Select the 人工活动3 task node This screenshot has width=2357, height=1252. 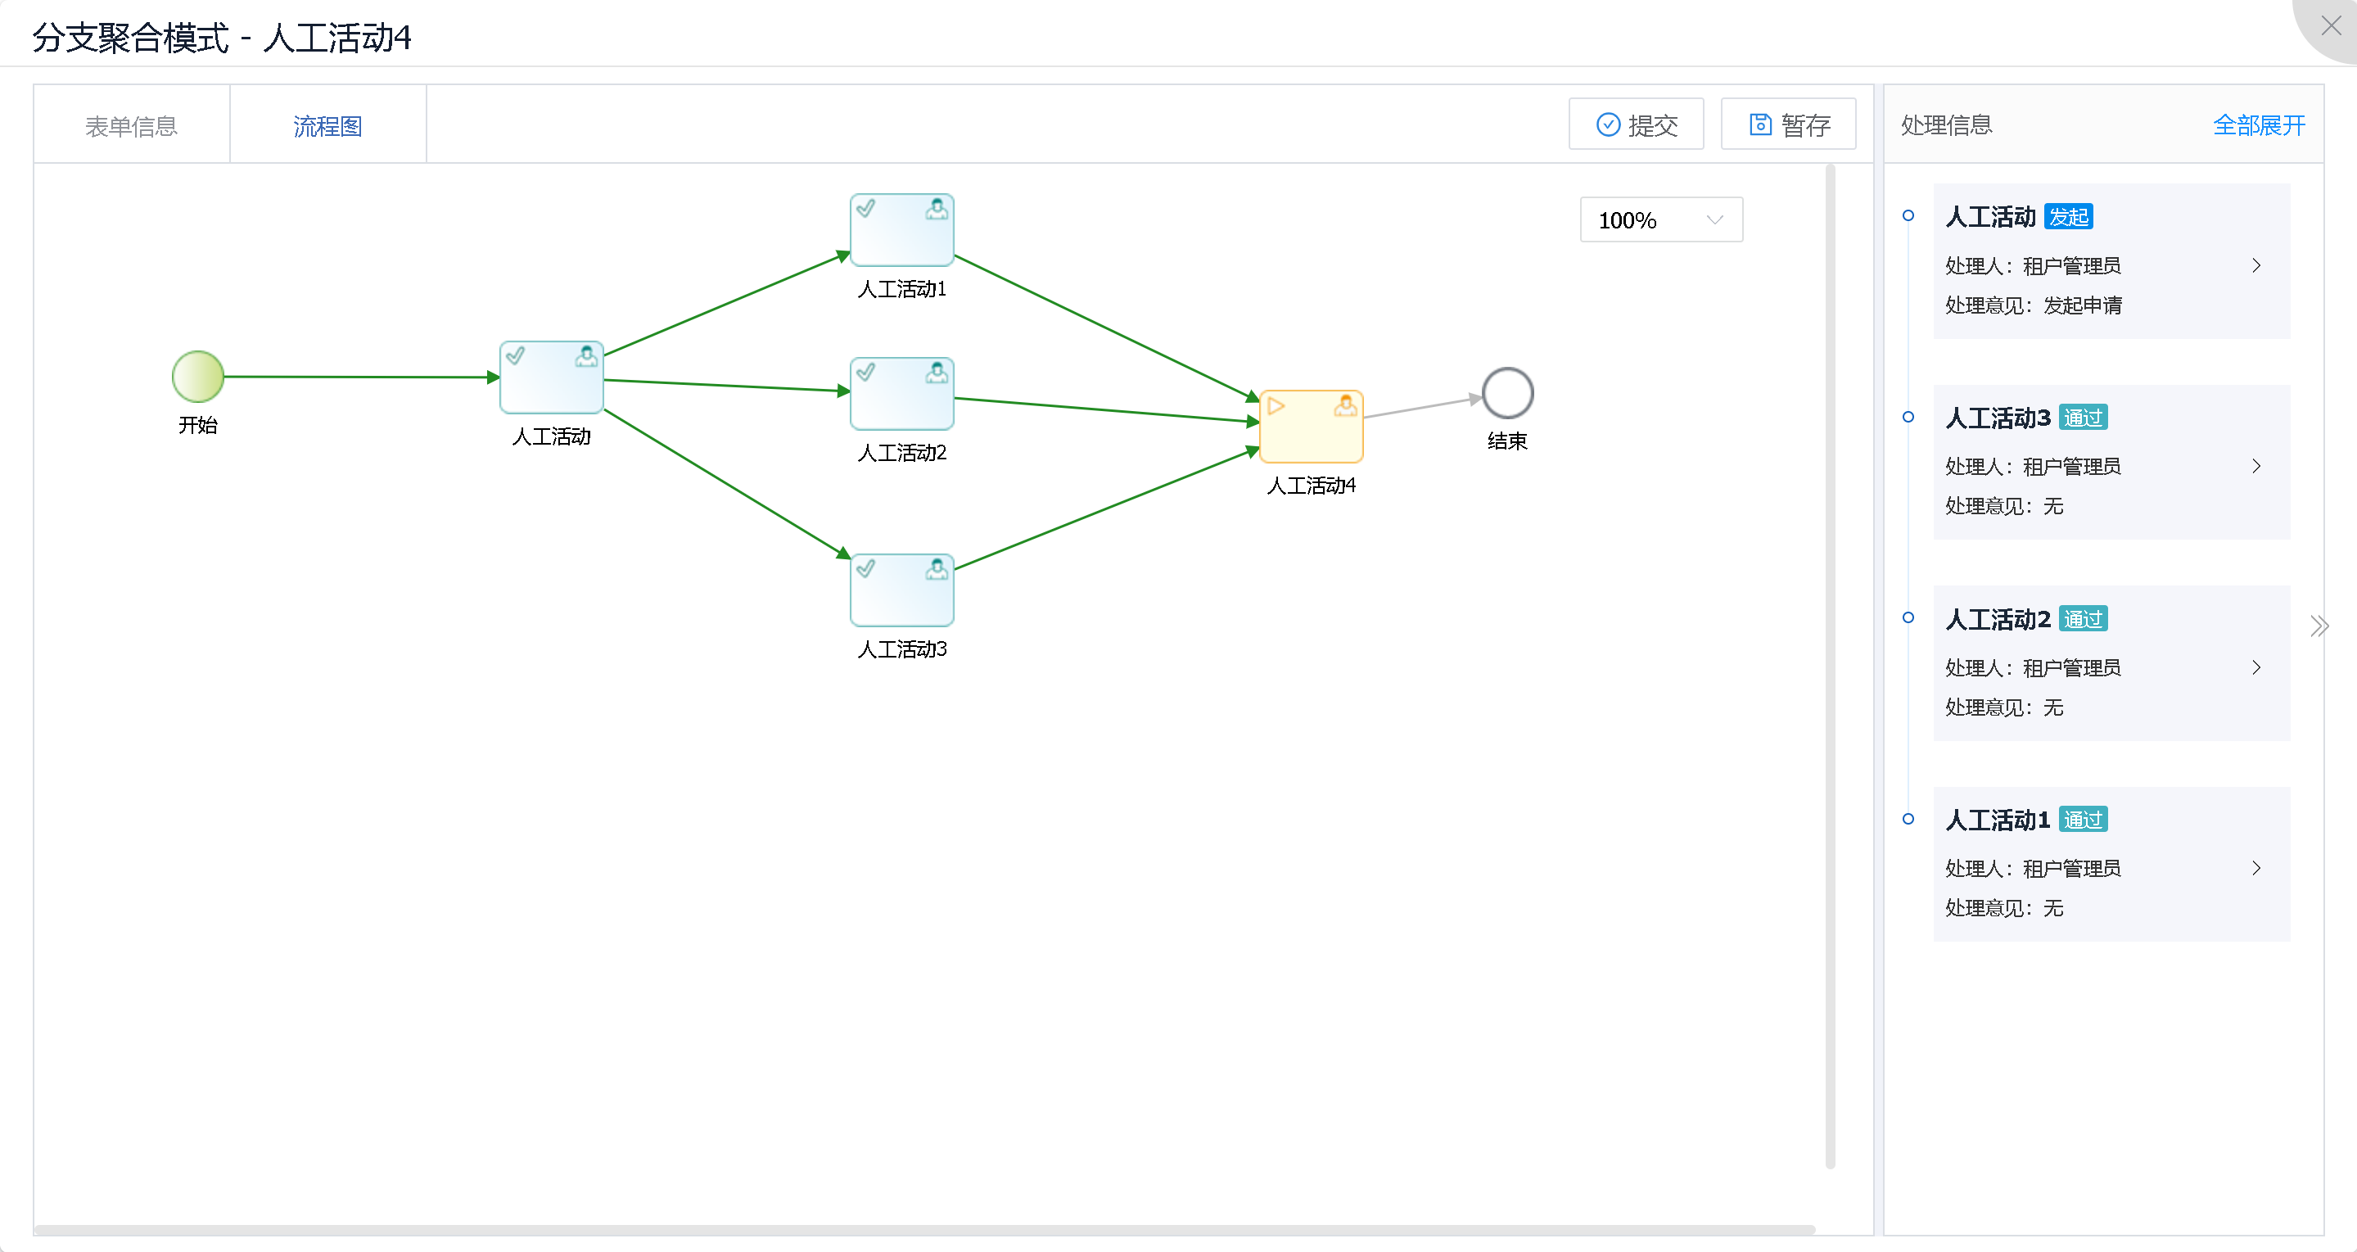[x=901, y=590]
